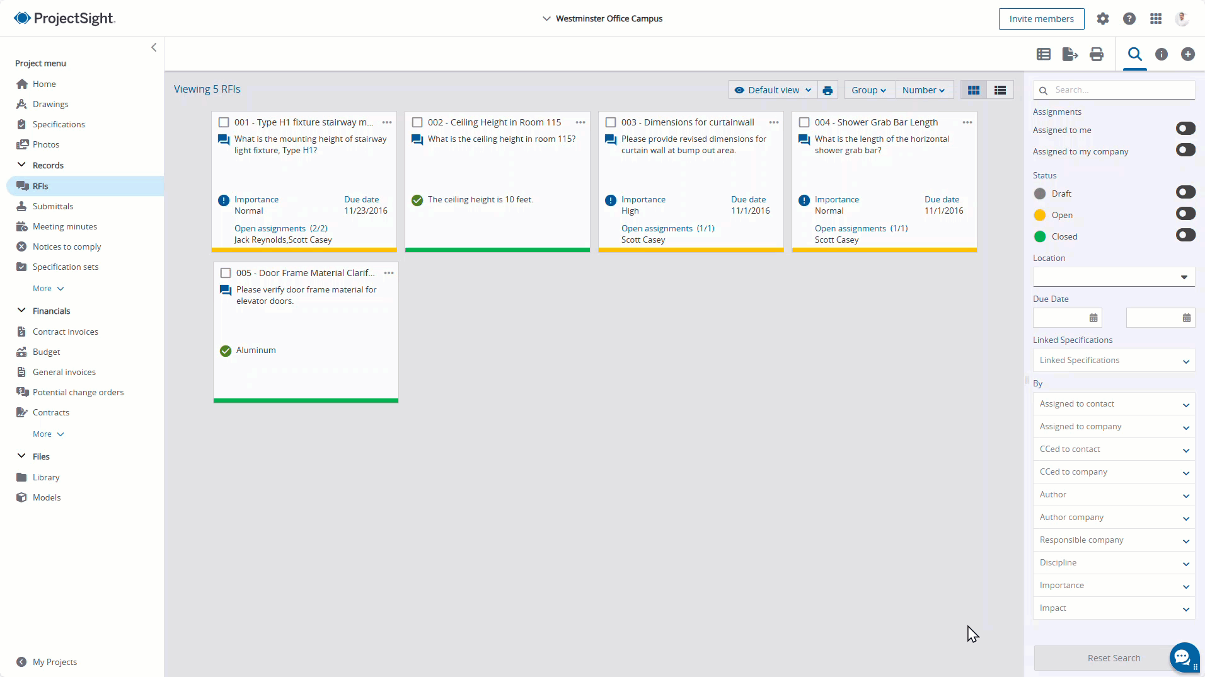Click the add new RFI plus icon
Viewport: 1205px width, 677px height.
coord(1187,54)
